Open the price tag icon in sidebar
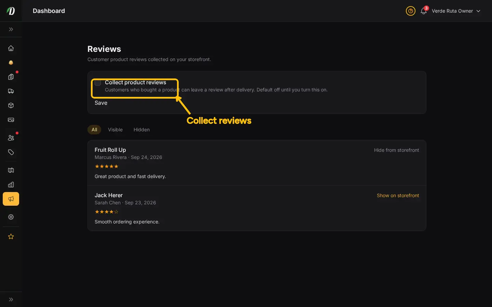 11,152
